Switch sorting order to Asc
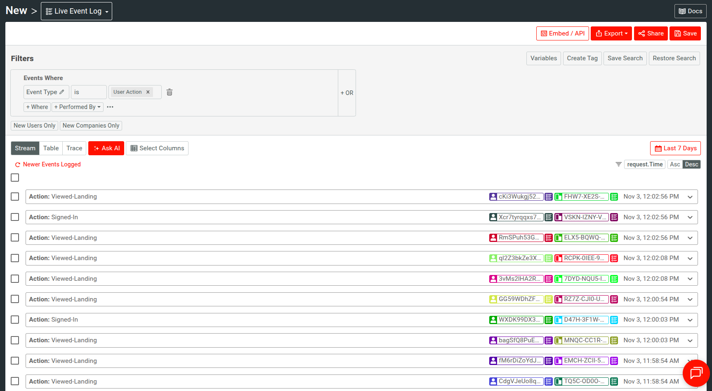Viewport: 712px width, 391px height. pos(675,164)
